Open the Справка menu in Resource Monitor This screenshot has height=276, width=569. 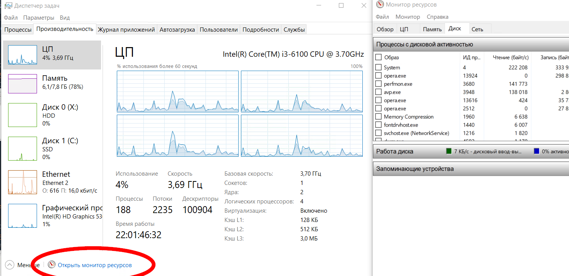(x=438, y=17)
